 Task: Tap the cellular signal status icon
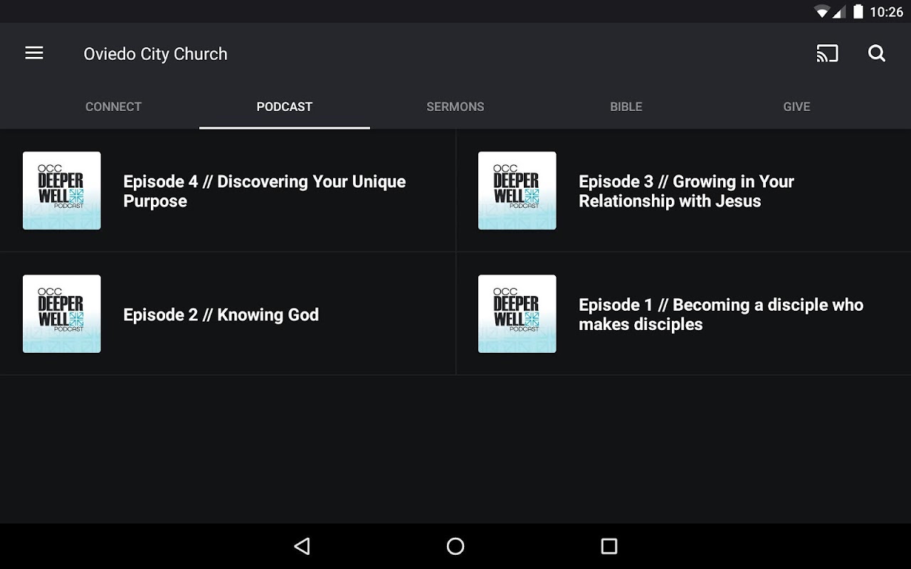click(838, 11)
